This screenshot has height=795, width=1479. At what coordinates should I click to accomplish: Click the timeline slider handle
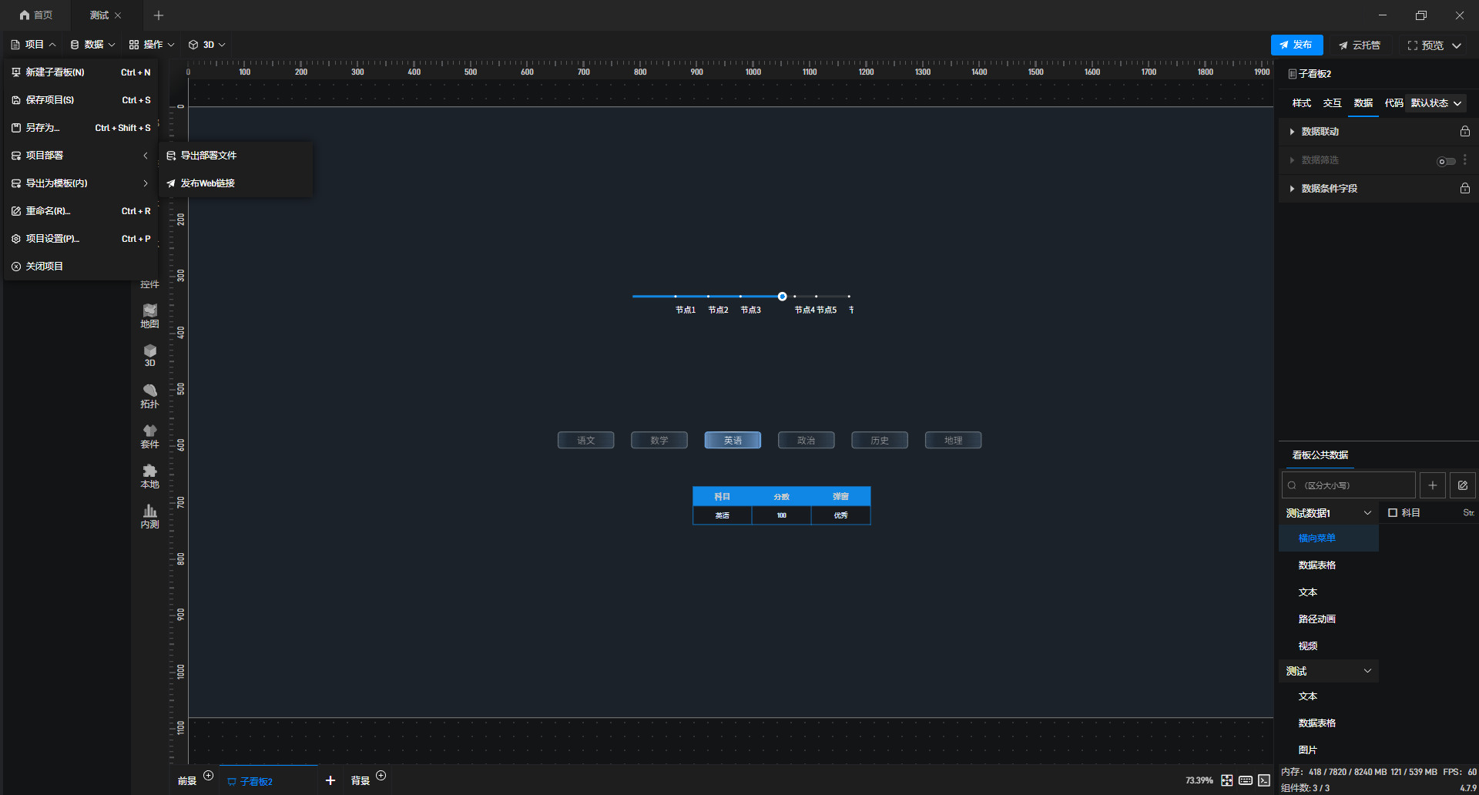pyautogui.click(x=782, y=297)
